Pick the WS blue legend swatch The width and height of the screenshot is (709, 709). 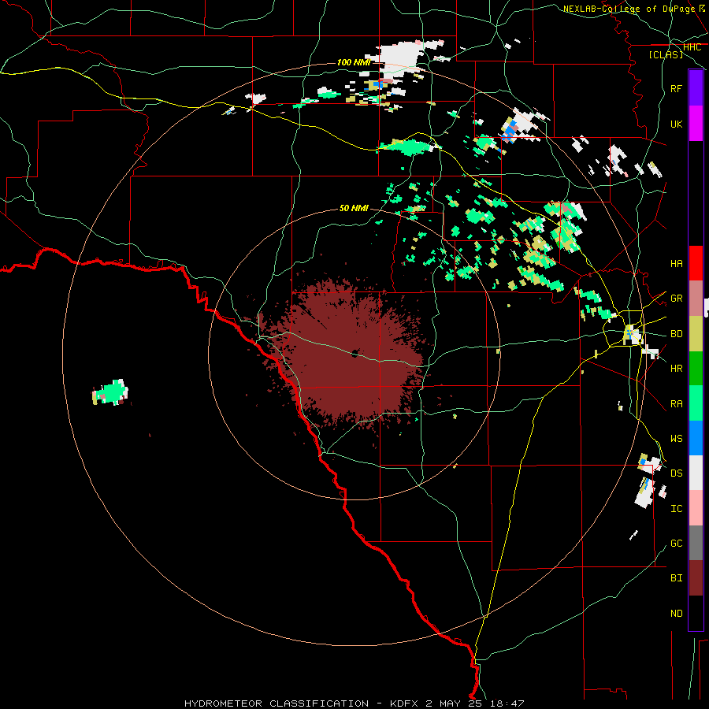coord(696,438)
